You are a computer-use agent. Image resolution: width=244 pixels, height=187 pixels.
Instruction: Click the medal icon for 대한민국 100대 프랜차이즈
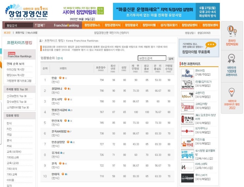[232, 59]
